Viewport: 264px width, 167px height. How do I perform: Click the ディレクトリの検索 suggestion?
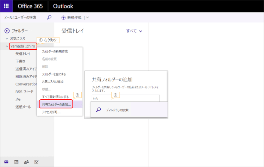pyautogui.click(x=129, y=110)
